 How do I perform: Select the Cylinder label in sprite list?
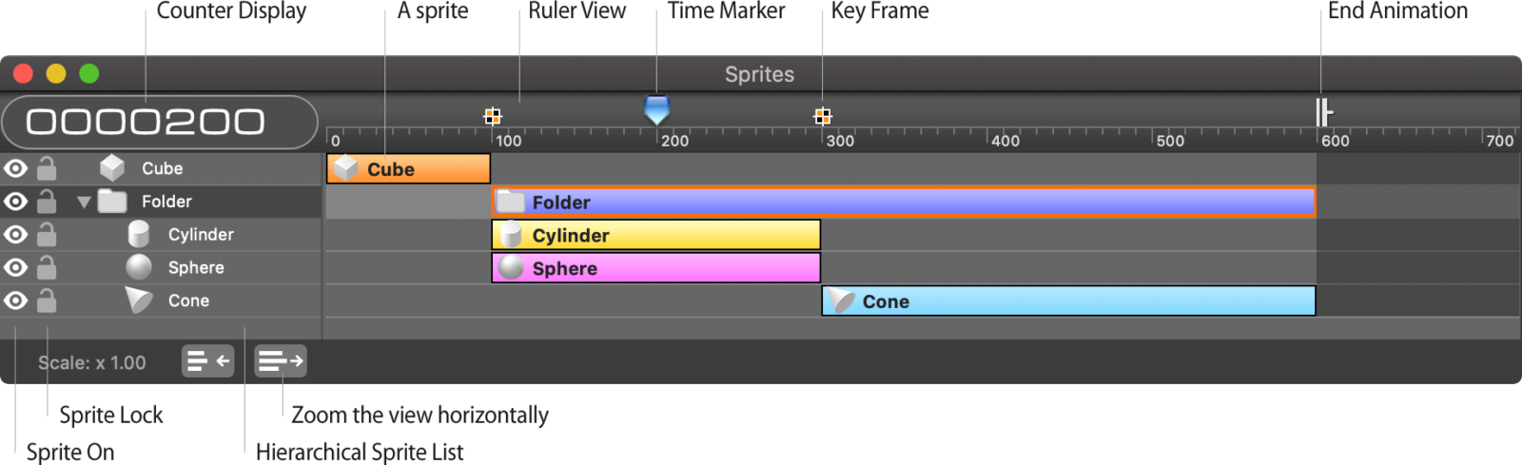coord(201,235)
